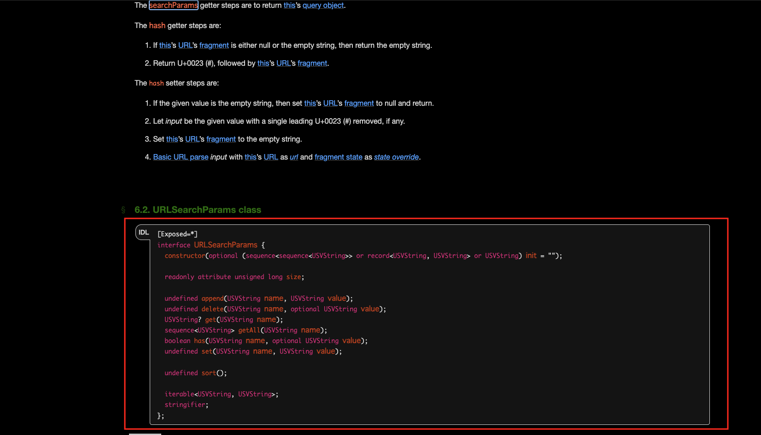Open URL link in Basic URL parse step
Image resolution: width=761 pixels, height=435 pixels.
click(271, 157)
